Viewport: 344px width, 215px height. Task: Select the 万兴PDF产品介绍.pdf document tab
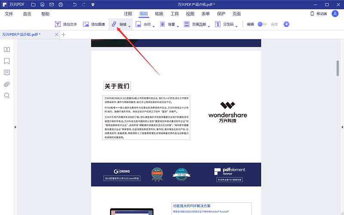(21, 34)
